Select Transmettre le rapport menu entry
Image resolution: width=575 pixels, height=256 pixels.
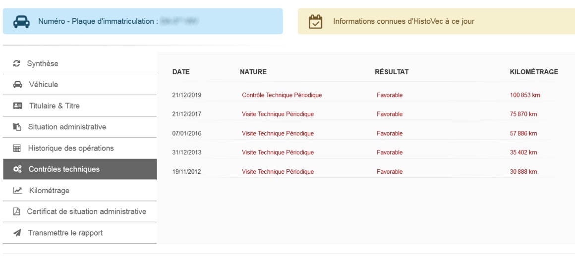point(80,233)
